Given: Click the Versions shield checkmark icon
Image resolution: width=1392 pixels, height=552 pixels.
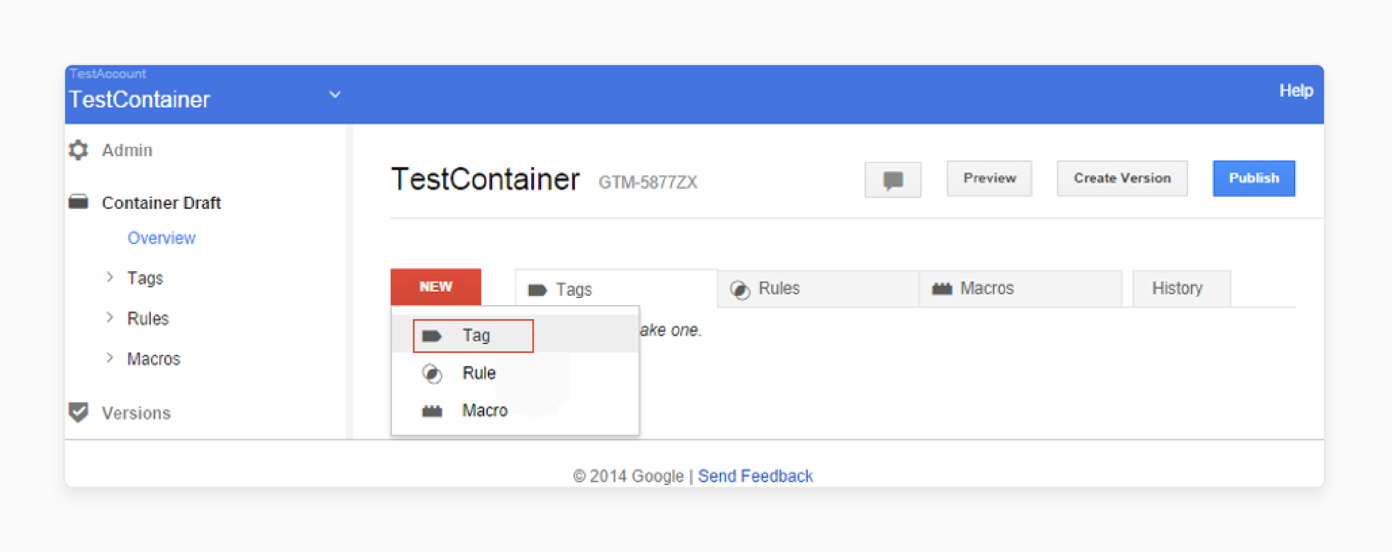Looking at the screenshot, I should (x=78, y=412).
